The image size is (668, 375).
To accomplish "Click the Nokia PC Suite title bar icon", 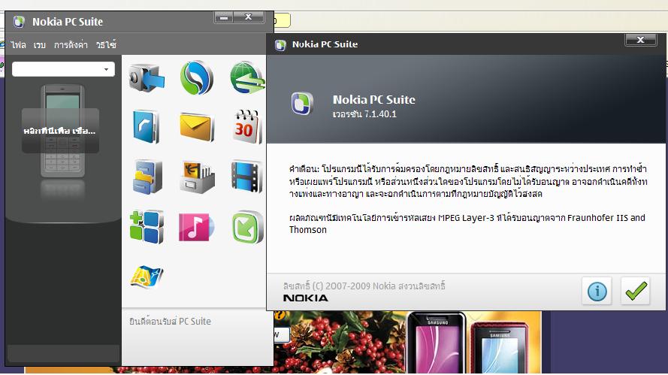I will (19, 21).
